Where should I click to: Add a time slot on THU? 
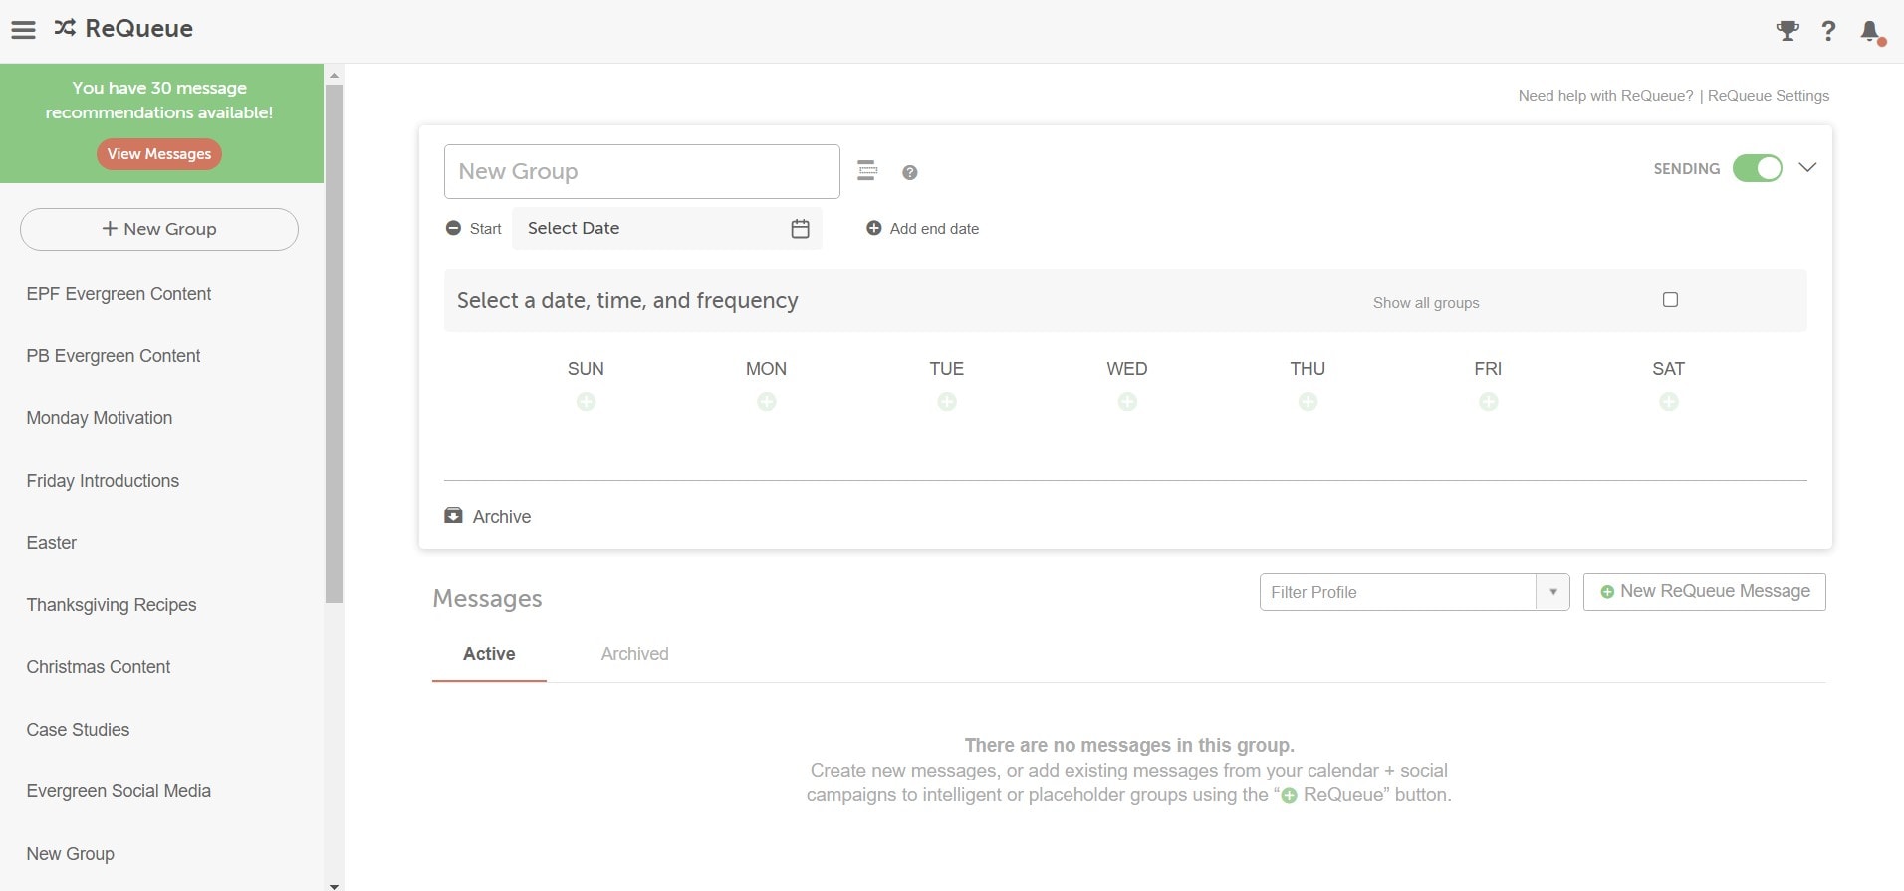[1308, 402]
